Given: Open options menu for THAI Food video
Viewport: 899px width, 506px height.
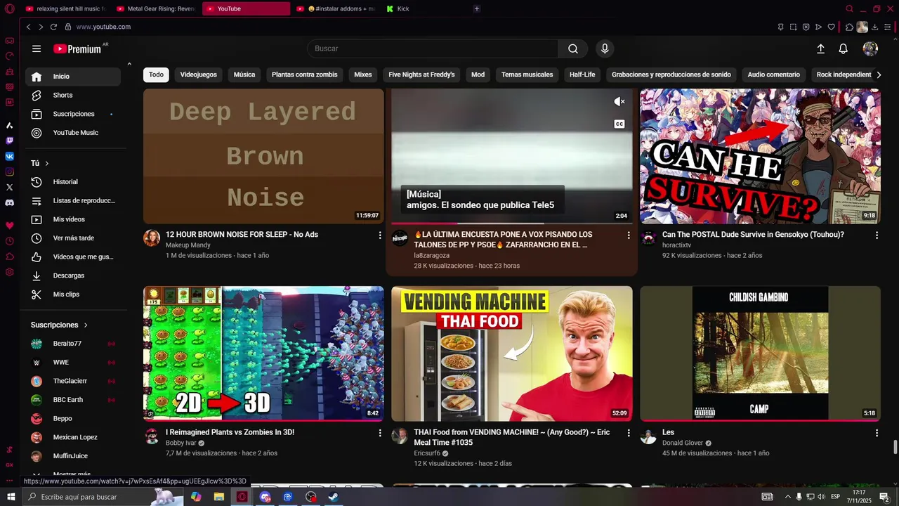Looking at the screenshot, I should pyautogui.click(x=629, y=433).
